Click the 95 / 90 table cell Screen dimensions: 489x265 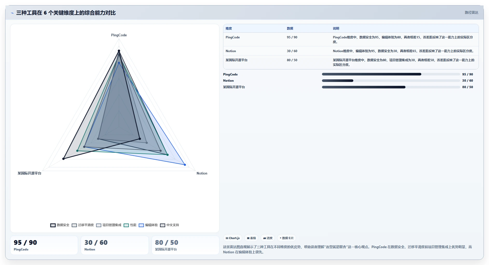tap(292, 37)
